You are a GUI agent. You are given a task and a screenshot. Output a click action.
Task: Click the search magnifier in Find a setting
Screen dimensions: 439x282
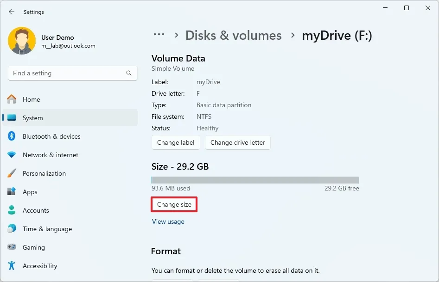[x=128, y=73]
